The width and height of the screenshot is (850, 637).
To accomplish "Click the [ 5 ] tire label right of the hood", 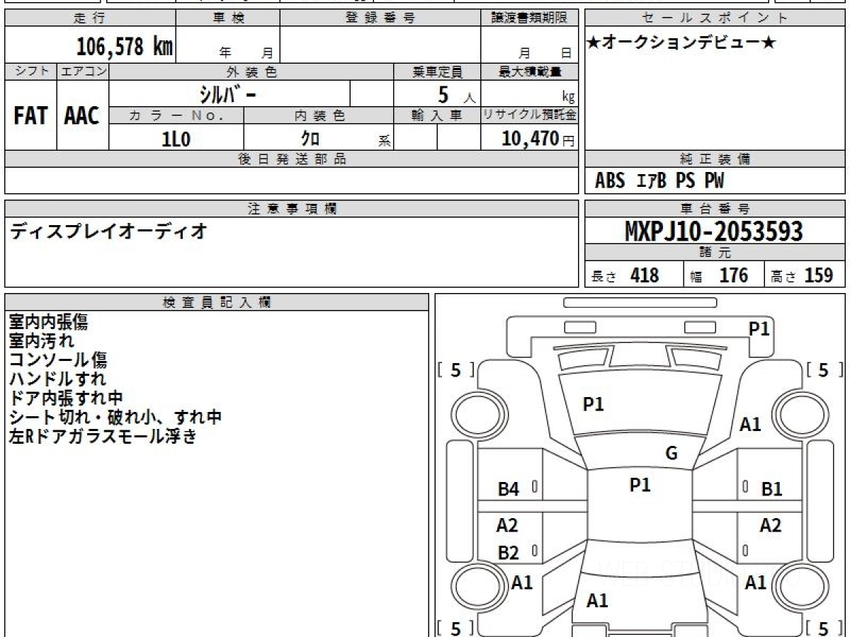I will pyautogui.click(x=823, y=369).
